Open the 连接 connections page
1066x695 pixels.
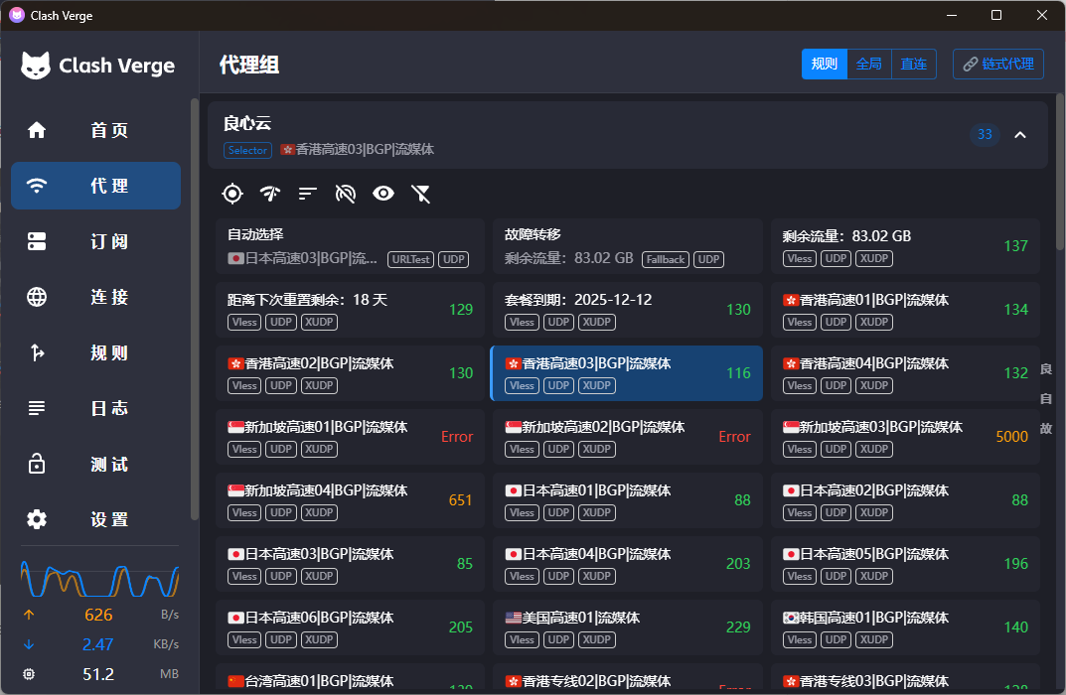point(96,297)
